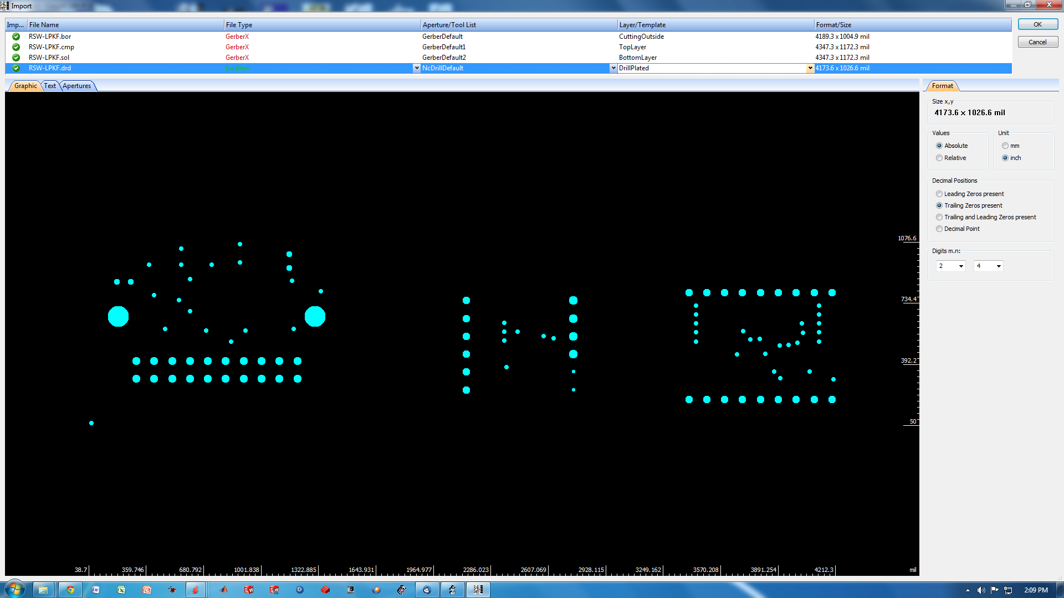Select the RSW-LPKF.sol file row
This screenshot has height=598, width=1064.
point(508,58)
